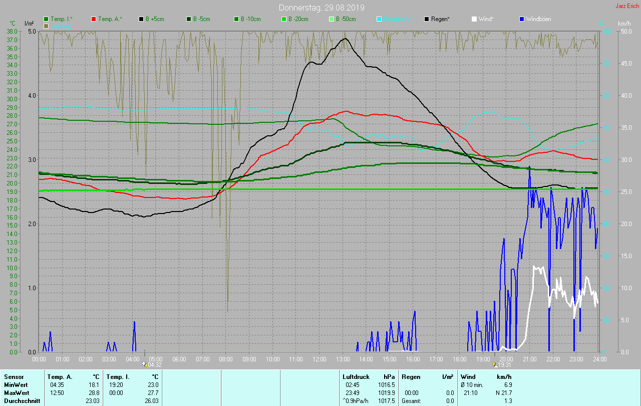Click the sunset icon at 19:31
The height and width of the screenshot is (406, 641).
[x=495, y=365]
